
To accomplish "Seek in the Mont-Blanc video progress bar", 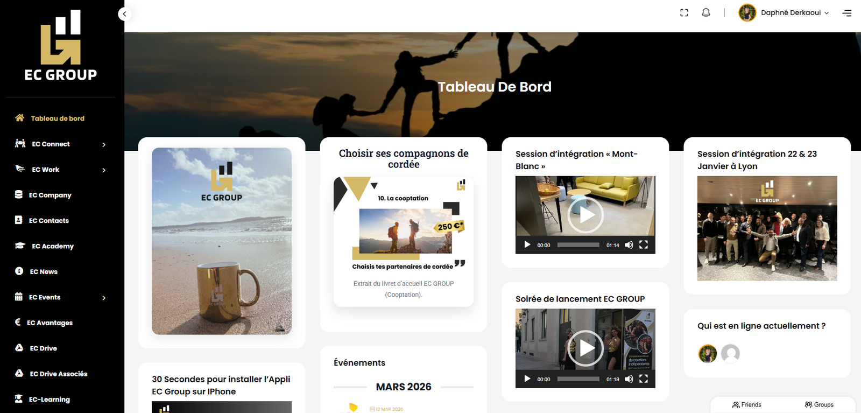I will pyautogui.click(x=578, y=245).
